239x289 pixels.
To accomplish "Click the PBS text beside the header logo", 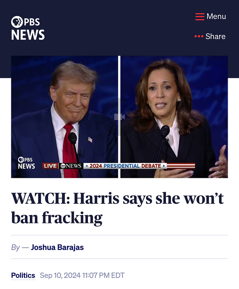I will (32, 22).
